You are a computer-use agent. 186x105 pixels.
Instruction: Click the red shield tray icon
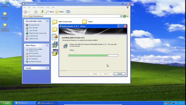point(169,103)
